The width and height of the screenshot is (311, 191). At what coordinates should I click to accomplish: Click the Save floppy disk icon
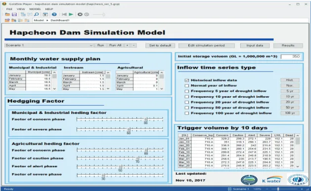[x=14, y=14]
